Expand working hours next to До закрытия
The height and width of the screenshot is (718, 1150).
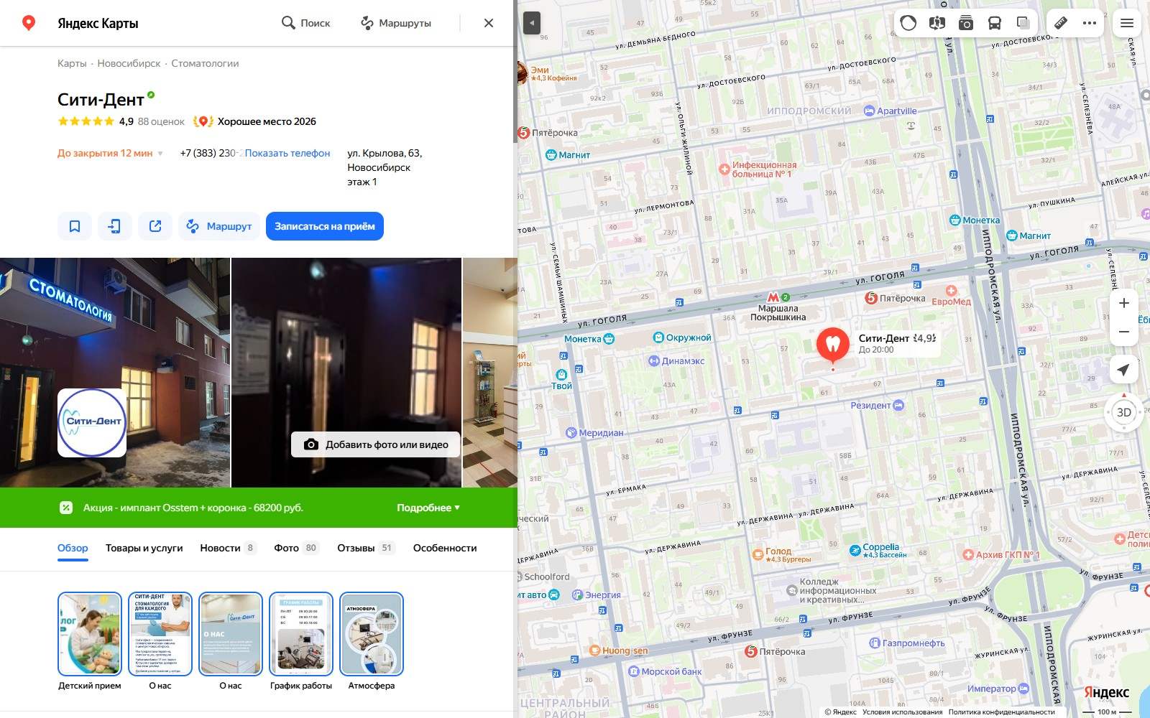pyautogui.click(x=160, y=153)
